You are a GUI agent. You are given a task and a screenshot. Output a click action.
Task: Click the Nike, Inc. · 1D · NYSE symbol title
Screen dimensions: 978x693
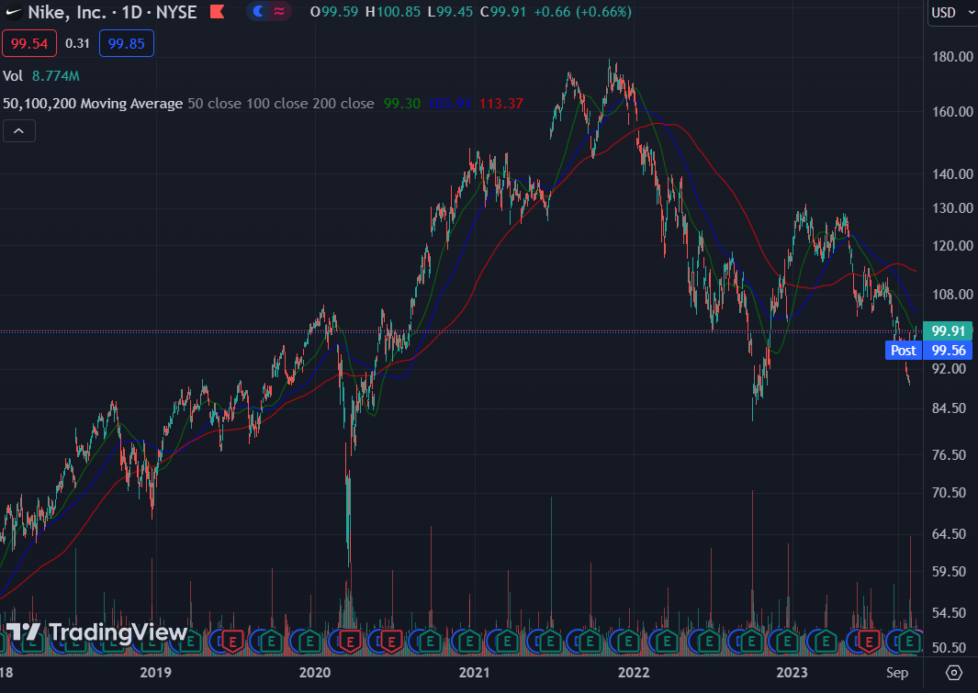[x=112, y=12]
